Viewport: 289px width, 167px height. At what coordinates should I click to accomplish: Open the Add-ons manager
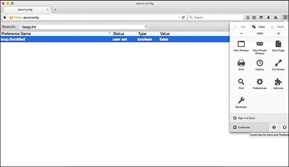[x=278, y=84]
